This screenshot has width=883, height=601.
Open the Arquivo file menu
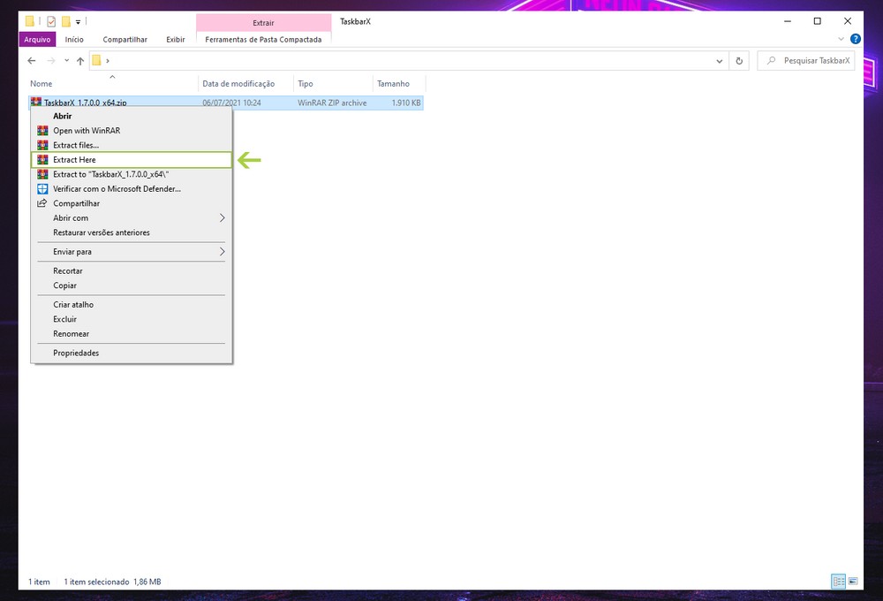click(x=37, y=39)
